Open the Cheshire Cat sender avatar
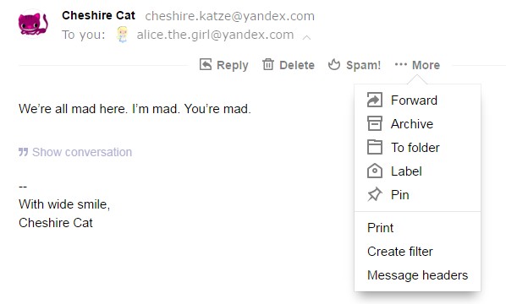This screenshot has height=304, width=506. pos(33,24)
